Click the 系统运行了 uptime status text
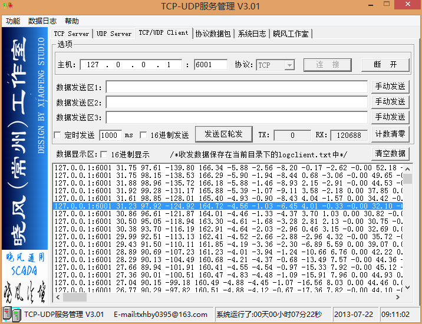The image size is (422, 324). coord(269,315)
